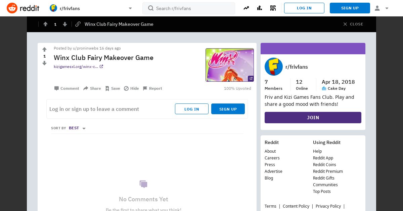The width and height of the screenshot is (403, 211).
Task: Open the Help link
Action: pos(317,151)
